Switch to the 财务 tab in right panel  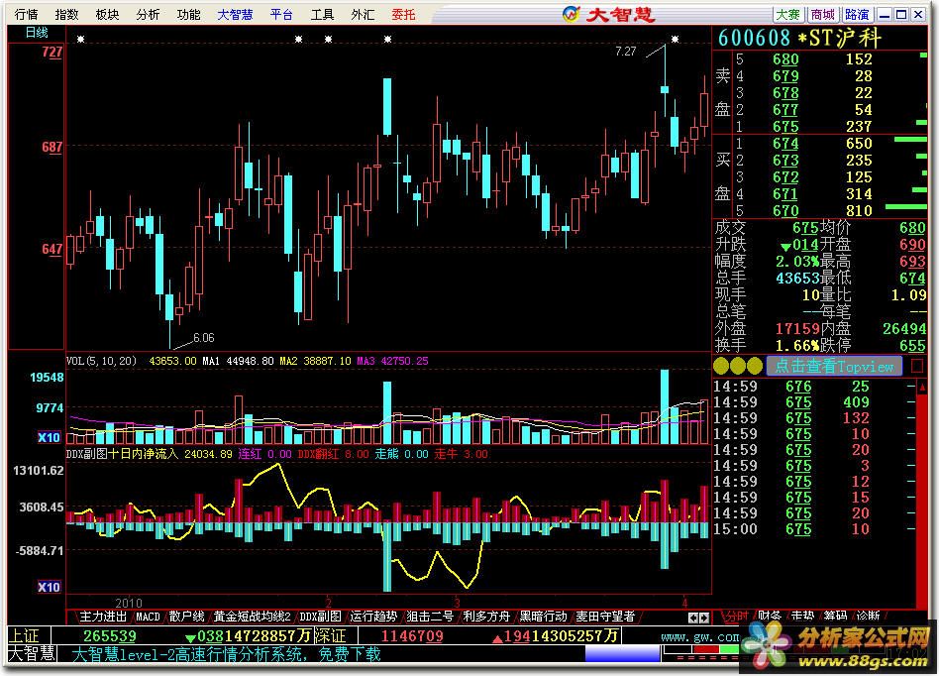click(770, 617)
